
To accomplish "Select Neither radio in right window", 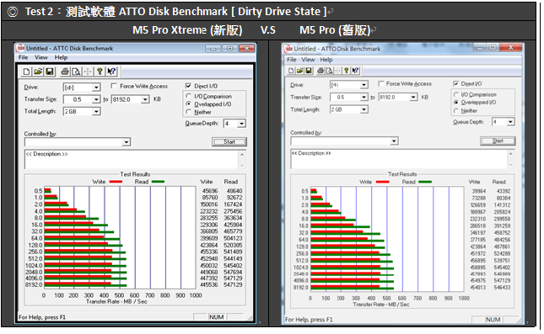I will click(x=456, y=111).
